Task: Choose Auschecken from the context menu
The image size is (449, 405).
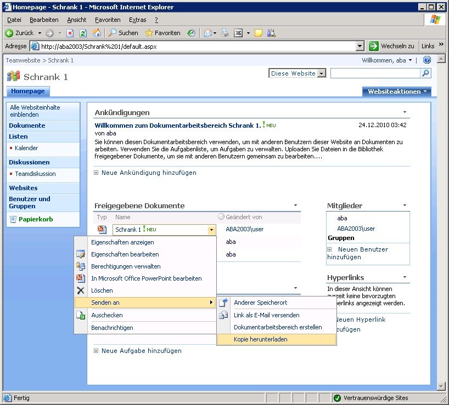Action: 145,315
